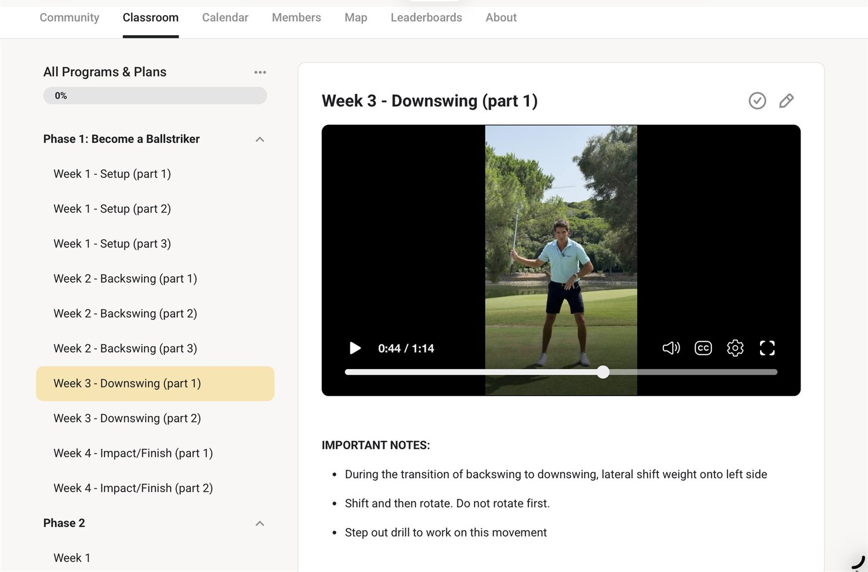Switch to the Community tab
868x572 pixels.
(69, 18)
